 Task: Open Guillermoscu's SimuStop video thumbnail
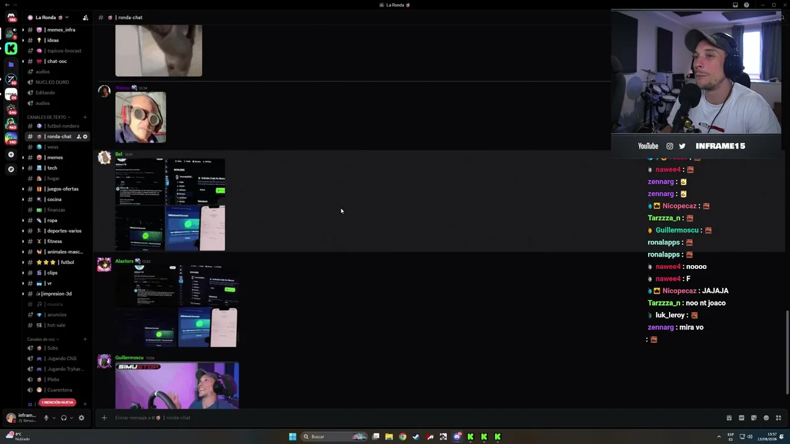pos(177,385)
